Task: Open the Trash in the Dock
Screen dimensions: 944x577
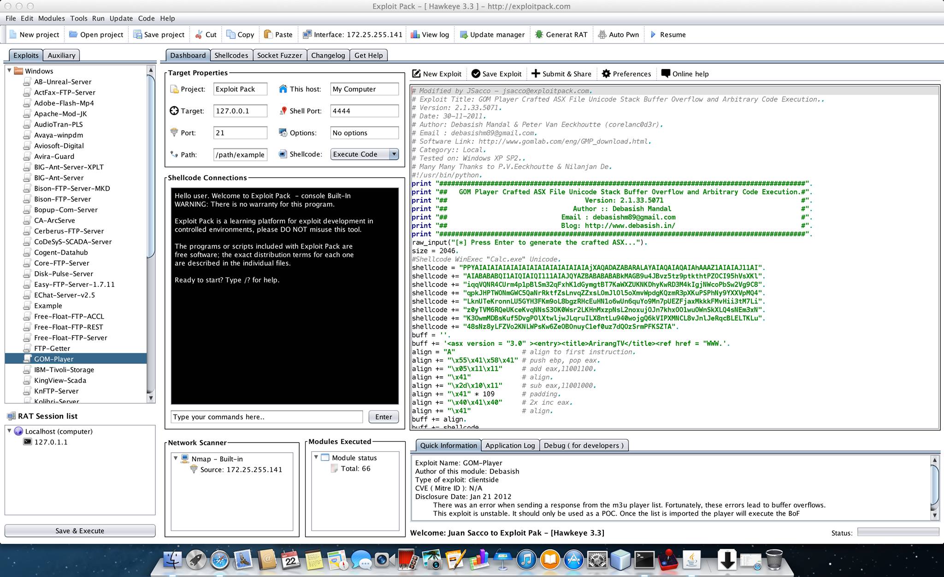Action: tap(774, 560)
